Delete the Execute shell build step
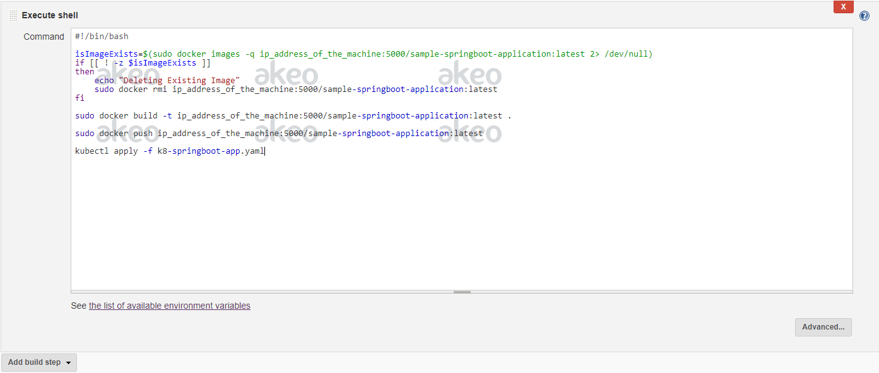The width and height of the screenshot is (879, 373). click(x=843, y=7)
